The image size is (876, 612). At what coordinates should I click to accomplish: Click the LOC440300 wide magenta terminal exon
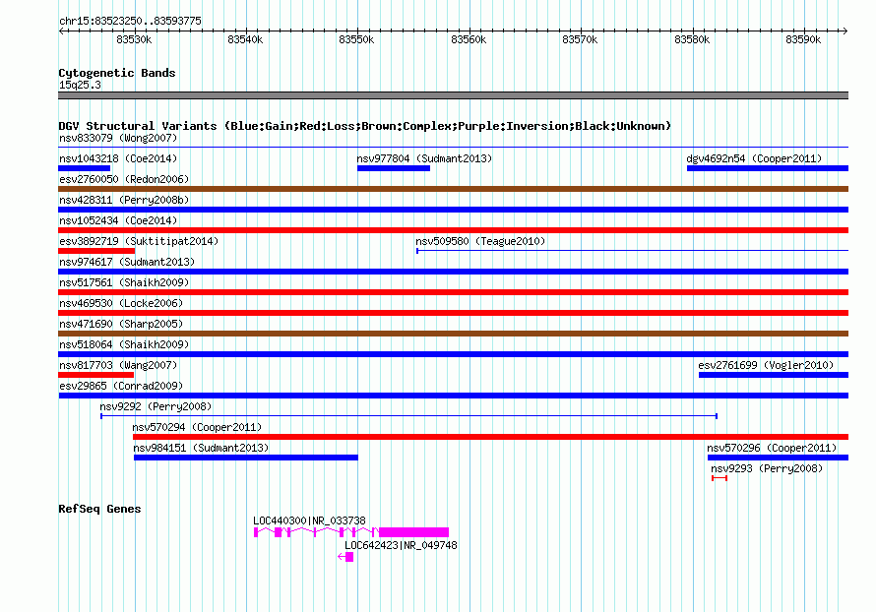coord(414,532)
